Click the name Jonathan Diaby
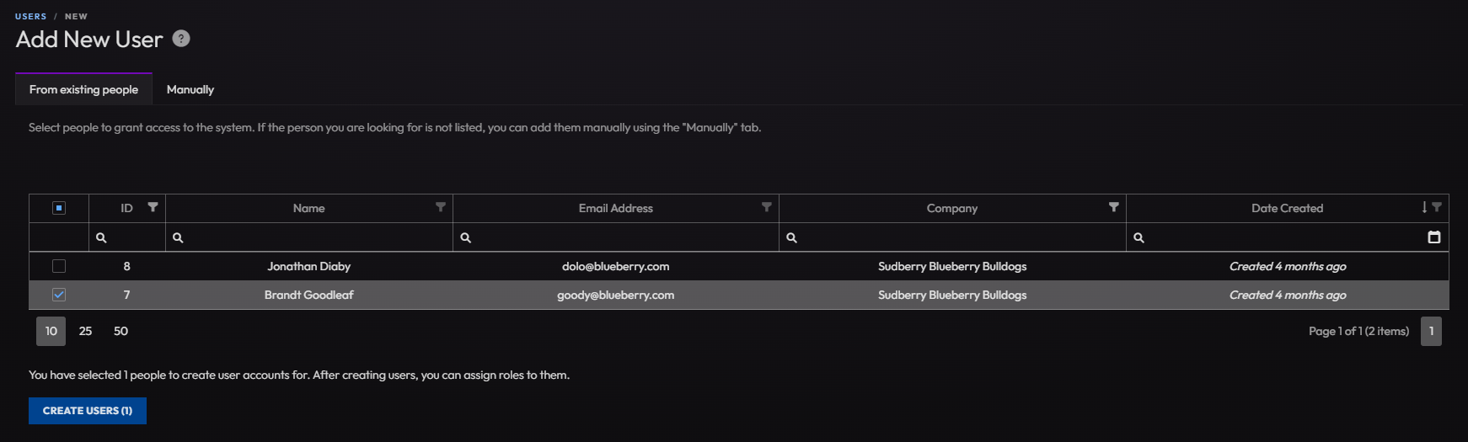1468x442 pixels. pyautogui.click(x=308, y=266)
